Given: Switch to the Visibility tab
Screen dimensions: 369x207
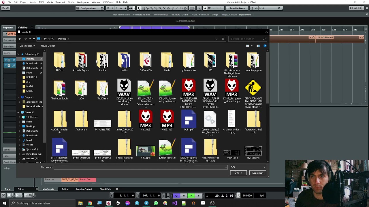Looking at the screenshot, I should (x=22, y=28).
